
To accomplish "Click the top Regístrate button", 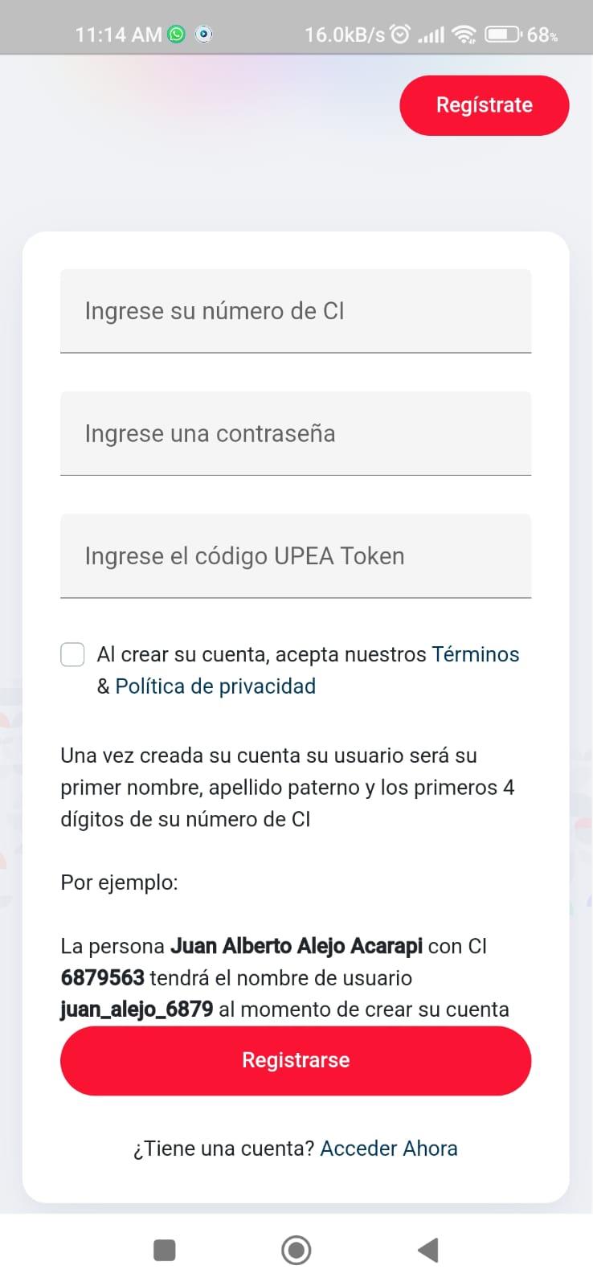I will point(484,105).
